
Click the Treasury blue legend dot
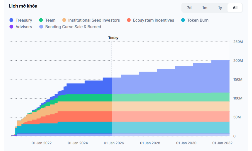[11, 20]
